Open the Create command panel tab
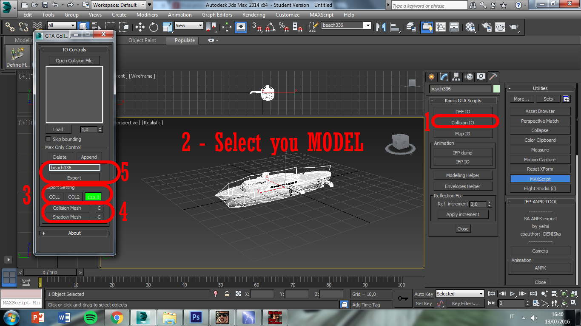Image resolution: width=581 pixels, height=326 pixels. pos(432,77)
